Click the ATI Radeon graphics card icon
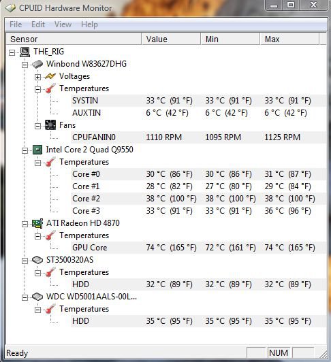 37,223
